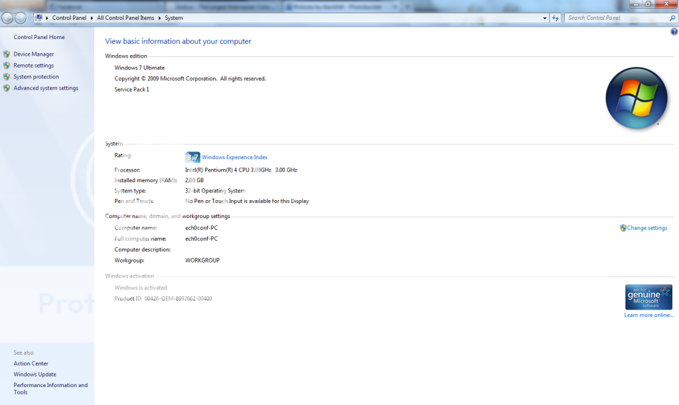Open the address bar history dropdown
Image resolution: width=679 pixels, height=405 pixels.
pyautogui.click(x=545, y=18)
